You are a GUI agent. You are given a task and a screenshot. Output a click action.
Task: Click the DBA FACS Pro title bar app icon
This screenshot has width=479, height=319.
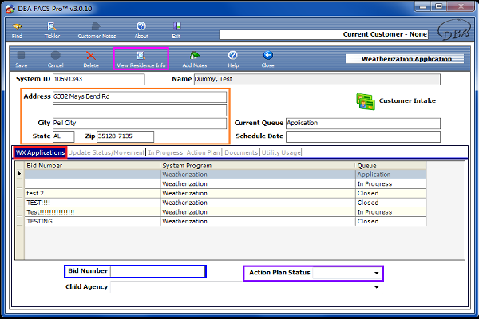pyautogui.click(x=10, y=9)
